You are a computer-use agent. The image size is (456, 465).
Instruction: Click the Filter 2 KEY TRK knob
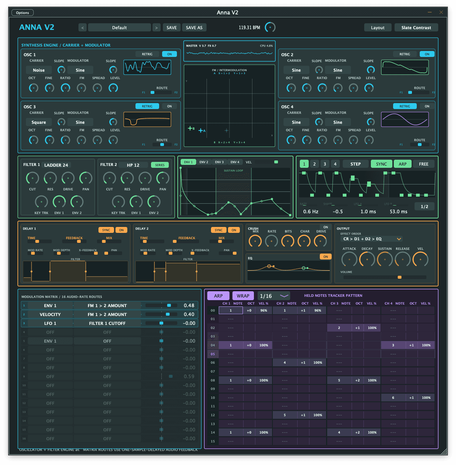[118, 202]
